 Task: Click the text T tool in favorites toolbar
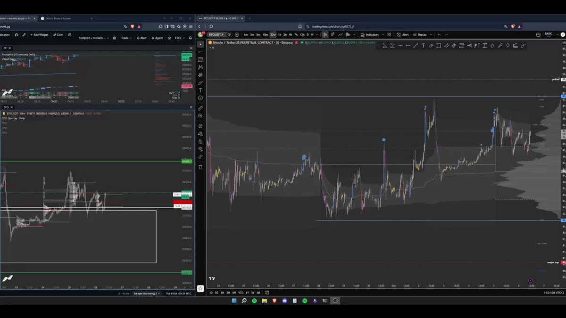[423, 46]
